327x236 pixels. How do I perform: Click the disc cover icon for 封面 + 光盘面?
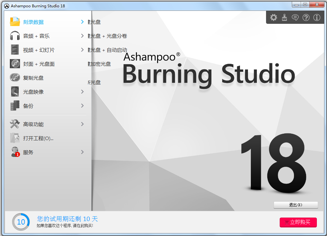coord(15,64)
